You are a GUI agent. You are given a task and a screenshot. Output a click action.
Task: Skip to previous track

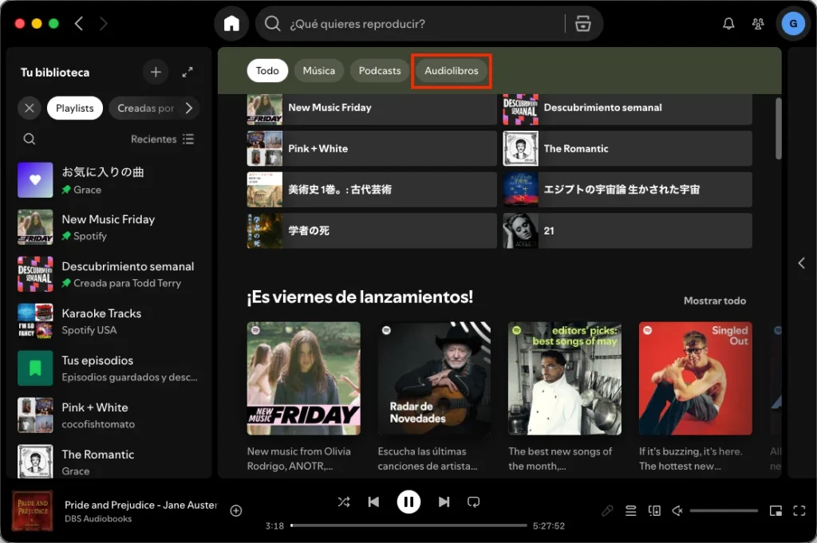(373, 502)
